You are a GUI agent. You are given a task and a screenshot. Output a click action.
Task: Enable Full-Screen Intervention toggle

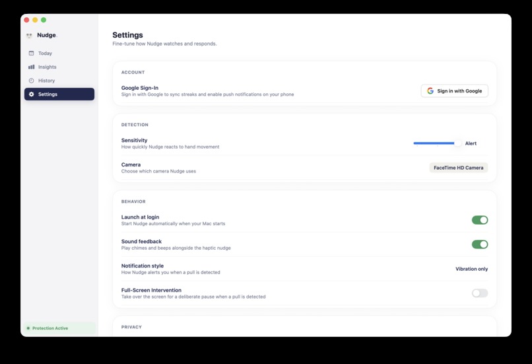(x=480, y=293)
